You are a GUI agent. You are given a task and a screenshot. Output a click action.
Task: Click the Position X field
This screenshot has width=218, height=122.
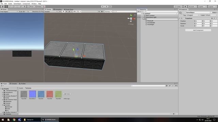(199, 21)
